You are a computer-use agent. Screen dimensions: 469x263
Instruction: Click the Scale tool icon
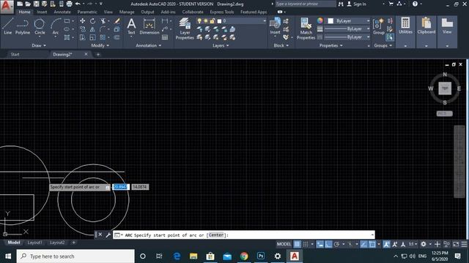[93, 37]
